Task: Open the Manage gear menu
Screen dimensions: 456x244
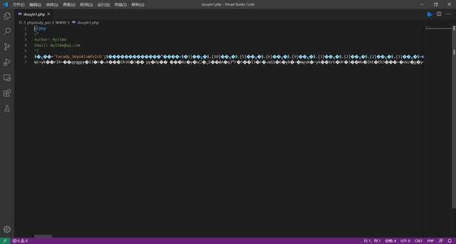Action: tap(7, 229)
